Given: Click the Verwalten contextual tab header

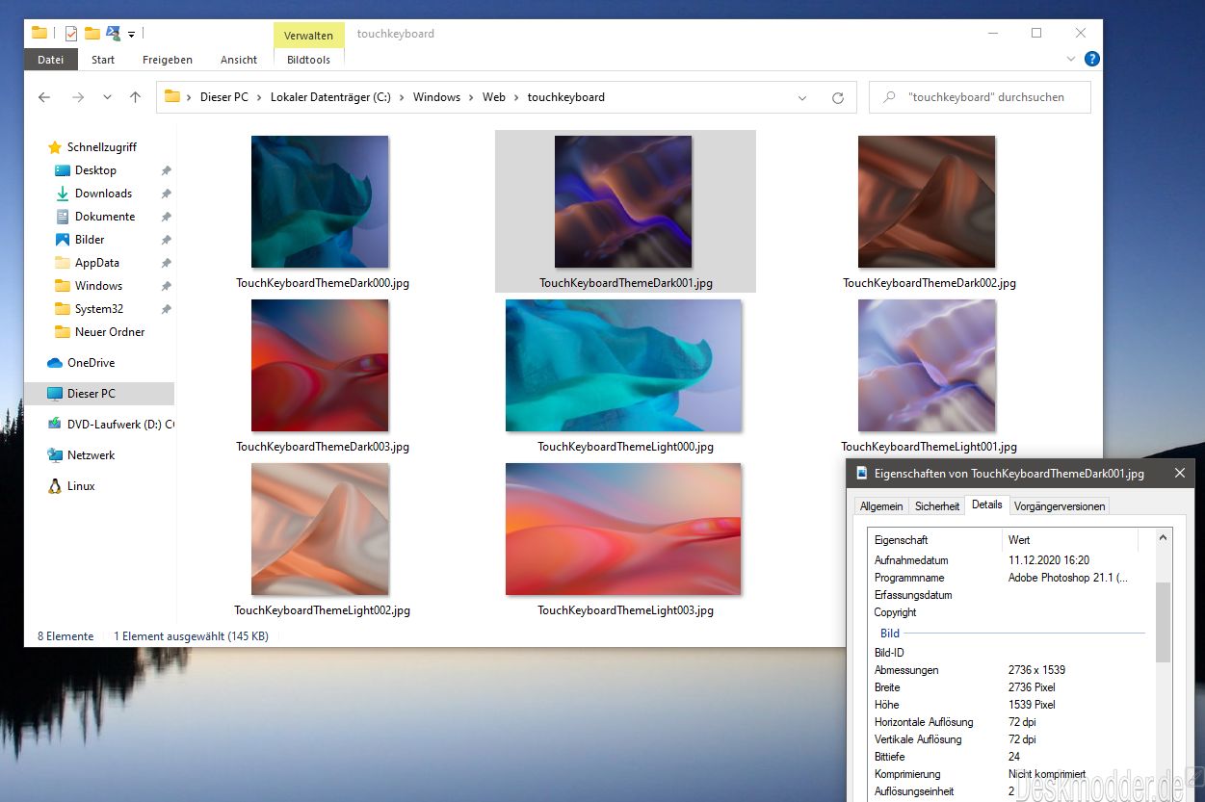Looking at the screenshot, I should (308, 36).
